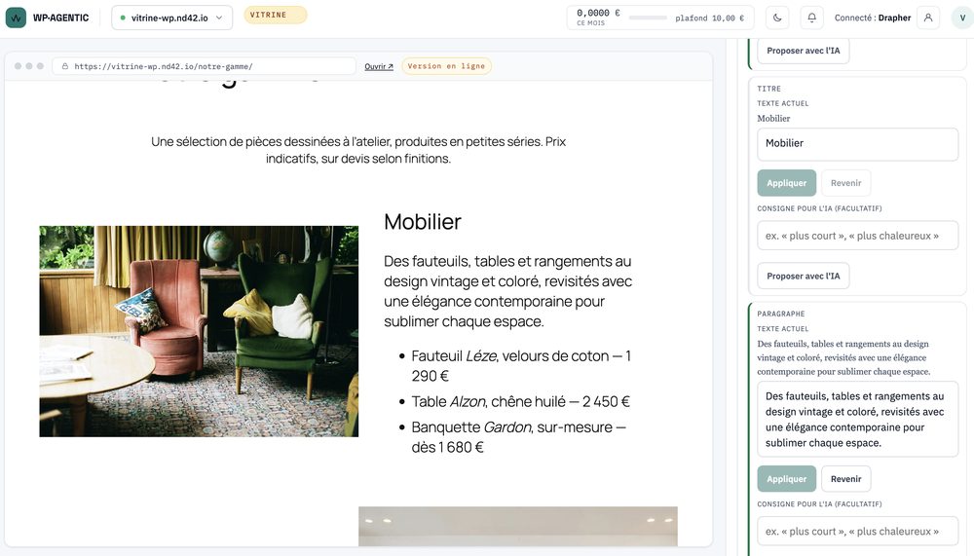
Task: Select the Mobilier description paragraph in preview
Action: coord(507,291)
